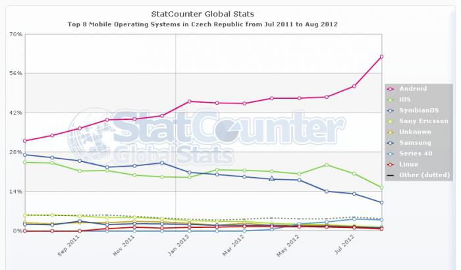Image resolution: width=461 pixels, height=270 pixels.
Task: Click the highest Android data point
Action: pyautogui.click(x=381, y=57)
